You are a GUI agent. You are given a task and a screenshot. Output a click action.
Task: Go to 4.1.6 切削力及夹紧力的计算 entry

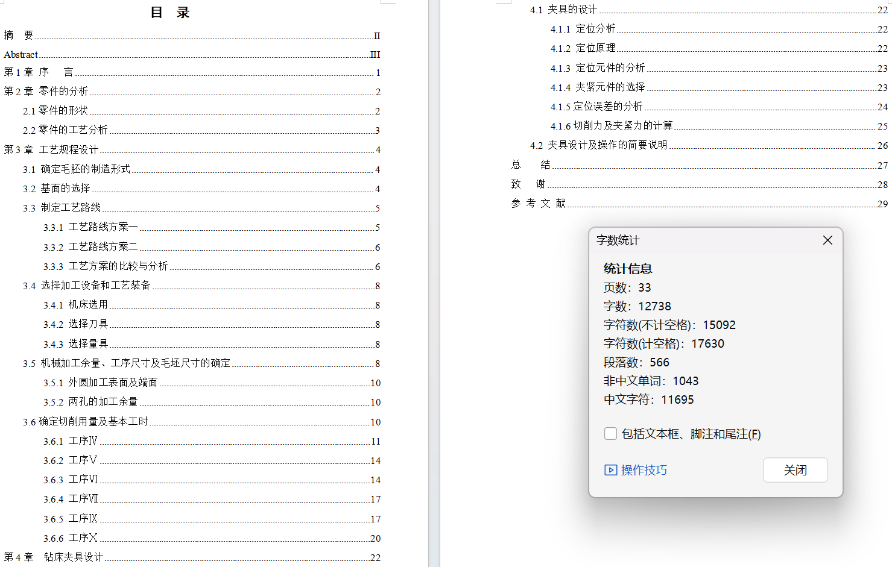pyautogui.click(x=719, y=126)
